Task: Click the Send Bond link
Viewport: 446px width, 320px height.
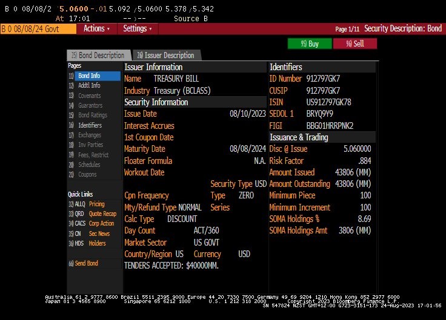Action: [x=84, y=263]
